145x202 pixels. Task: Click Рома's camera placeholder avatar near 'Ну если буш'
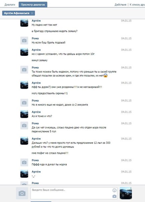[24, 40]
